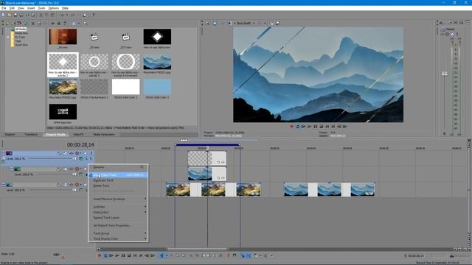Open the Switches submenu
The width and height of the screenshot is (472, 265).
pyautogui.click(x=118, y=207)
